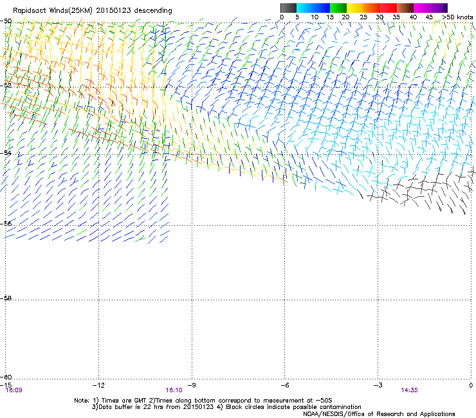Click the '-58' latitude axis label
The image size is (476, 418).
(6, 298)
